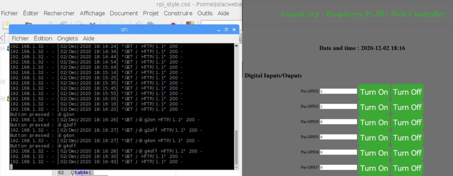Open Onglets menu in sh terminal
Viewport: 453px width, 176px height.
coord(67,38)
